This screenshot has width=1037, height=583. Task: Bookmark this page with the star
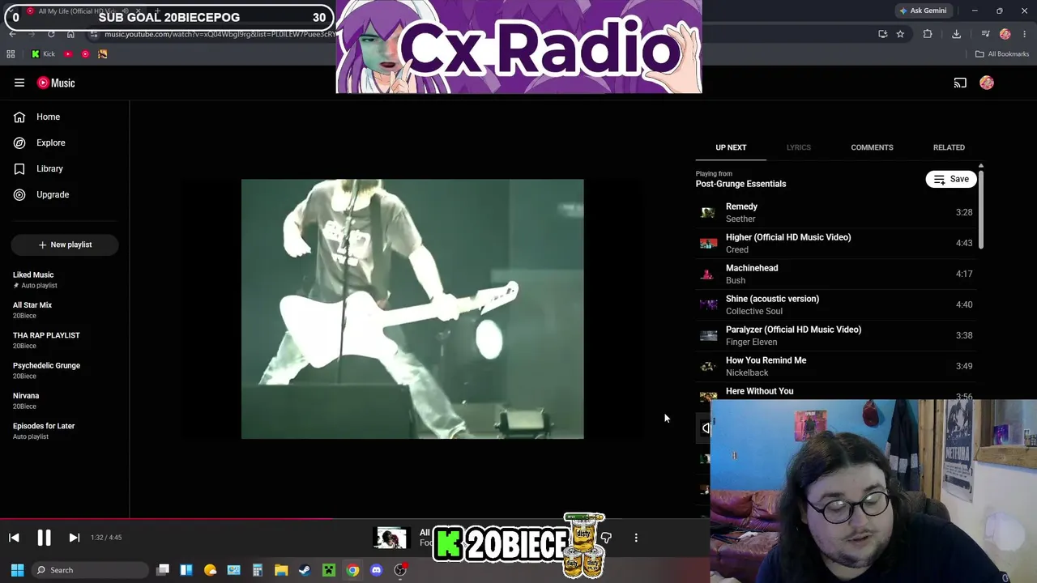[x=900, y=34]
